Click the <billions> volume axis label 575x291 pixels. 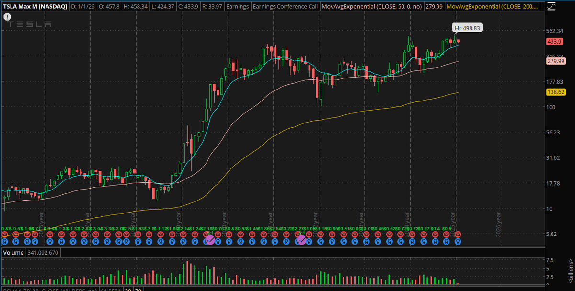point(571,272)
